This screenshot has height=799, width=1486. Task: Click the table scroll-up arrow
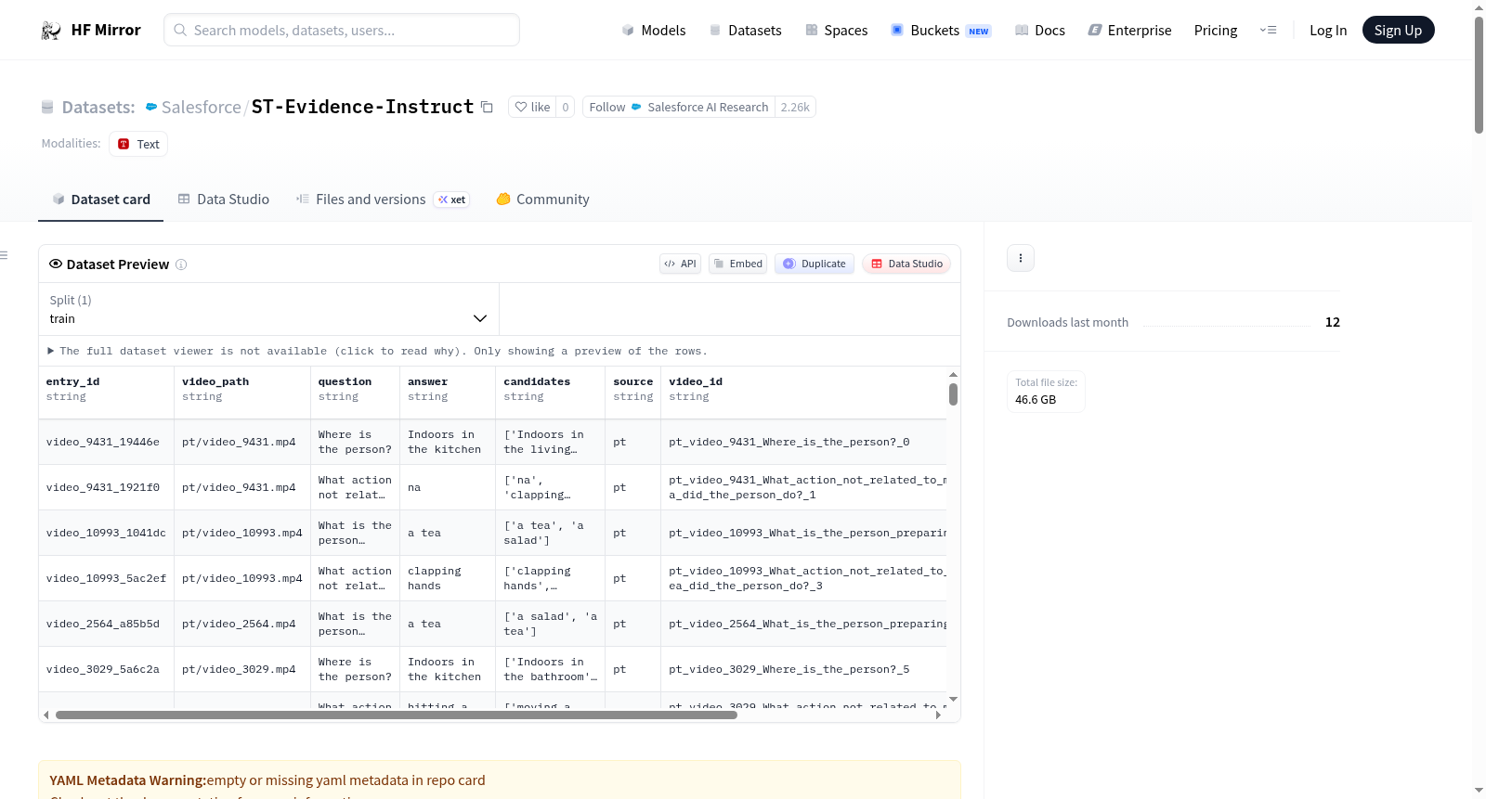[953, 375]
